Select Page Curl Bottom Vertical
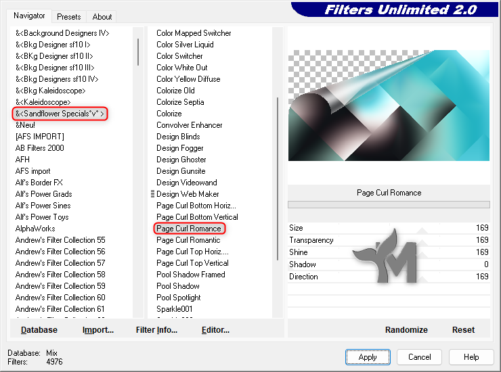The height and width of the screenshot is (372, 501). pyautogui.click(x=197, y=217)
